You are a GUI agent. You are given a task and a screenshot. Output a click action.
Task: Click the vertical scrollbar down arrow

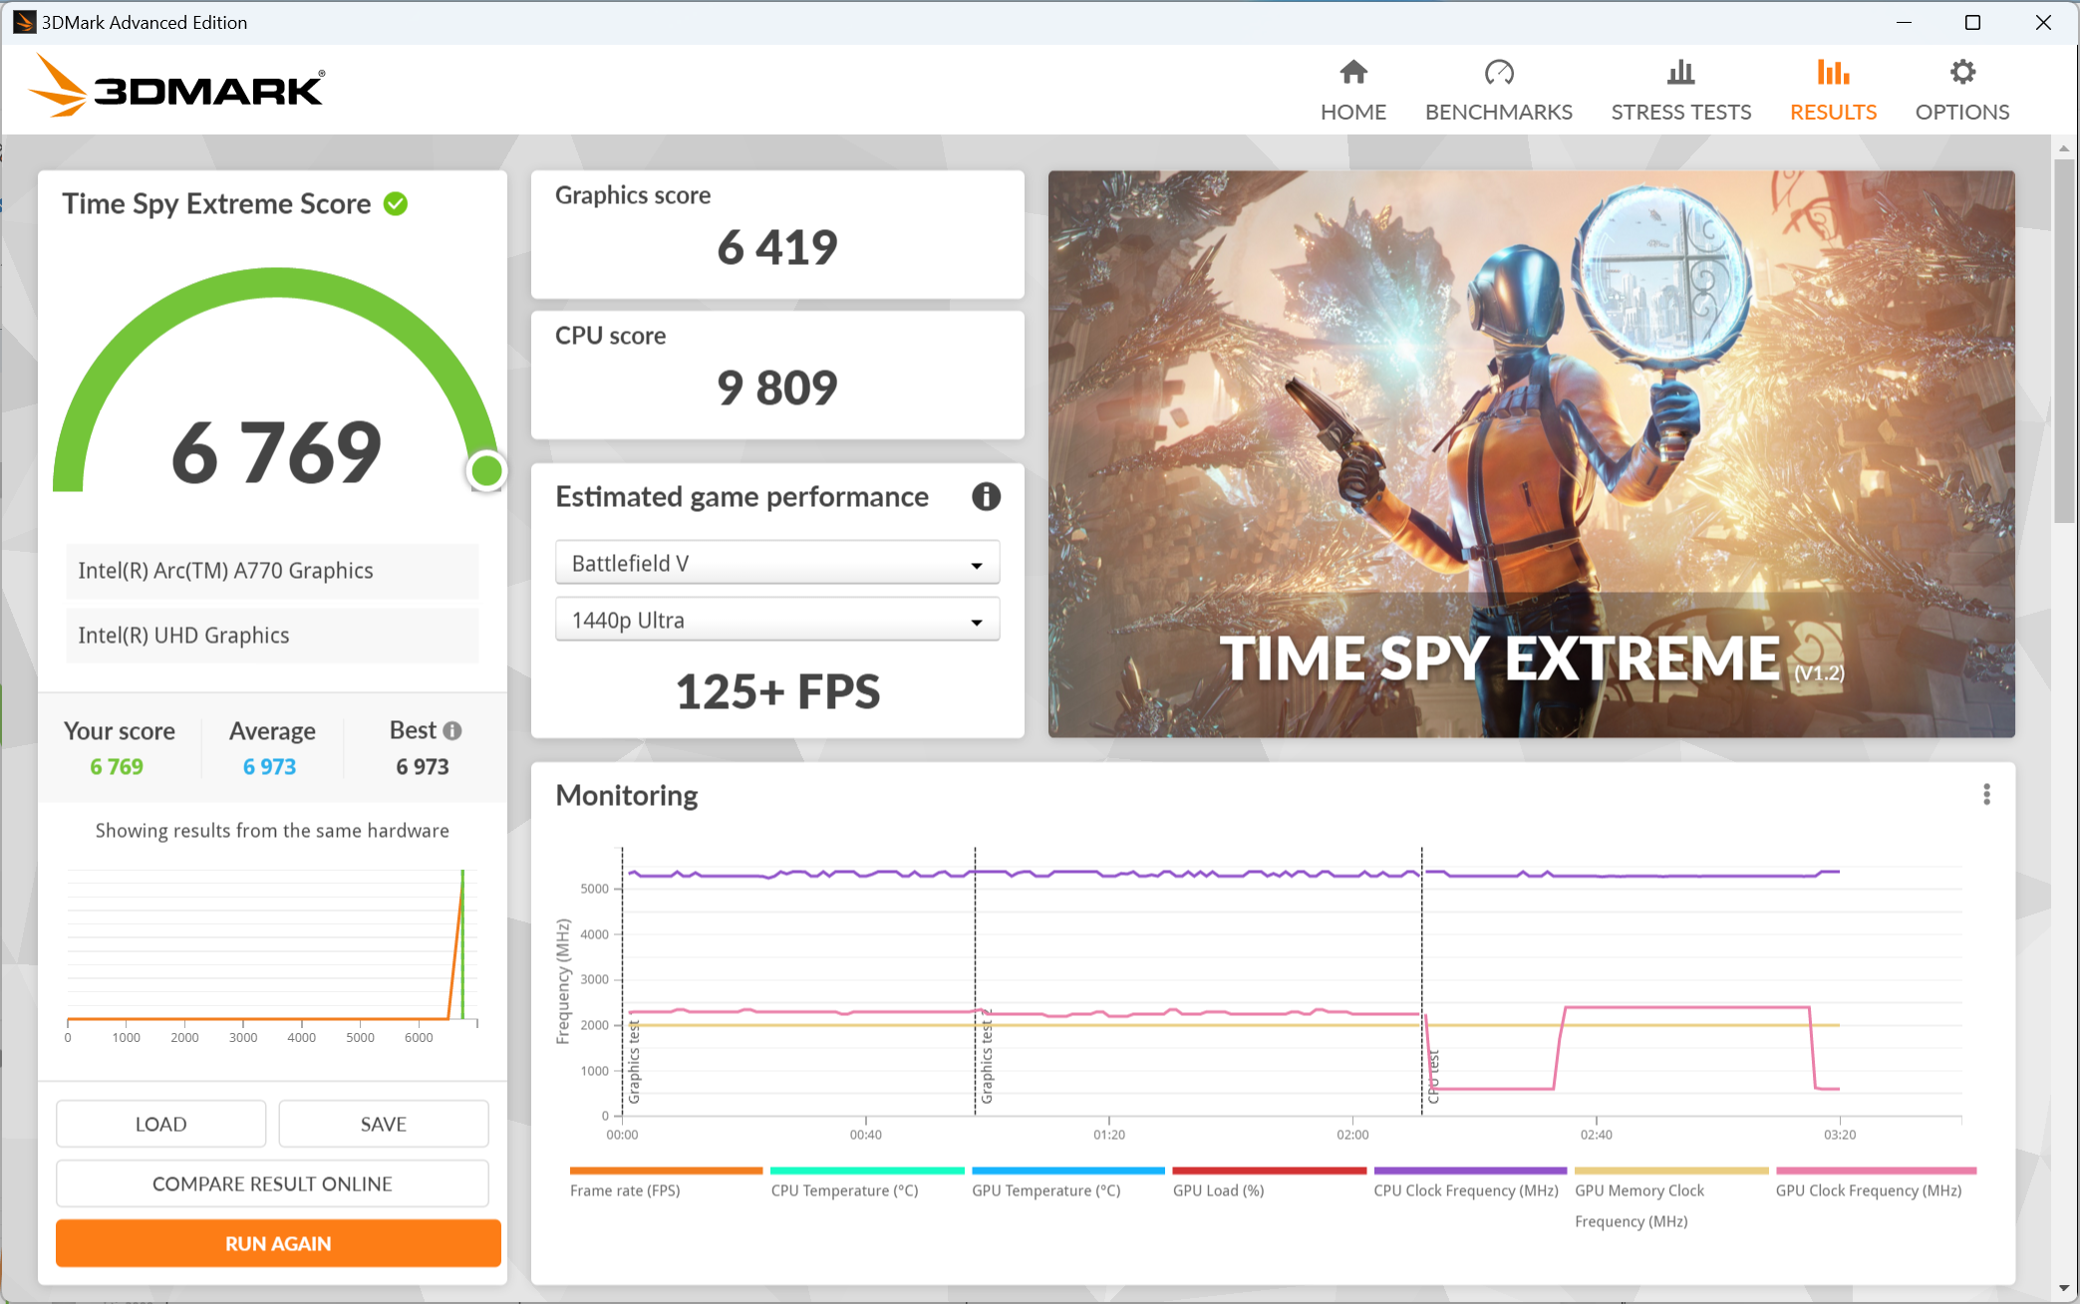[x=2063, y=1288]
